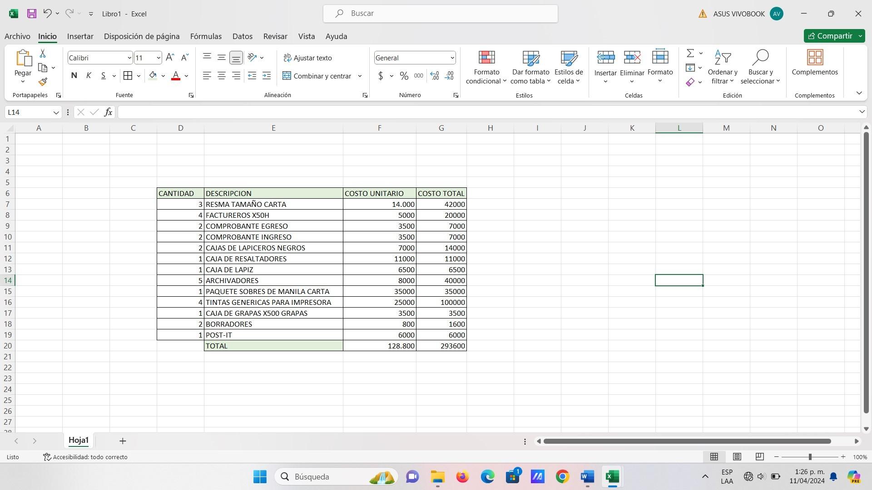Open the Fórmulas ribbon tab
Viewport: 872px width, 490px height.
(206, 36)
